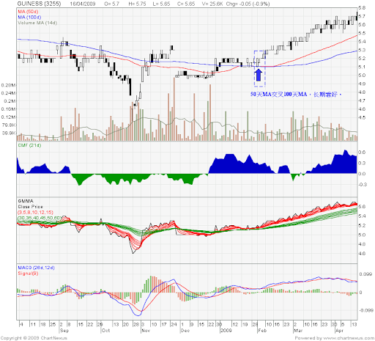The height and width of the screenshot is (341, 375).
Task: Click the open price O= 5.7
Action: [x=112, y=4]
